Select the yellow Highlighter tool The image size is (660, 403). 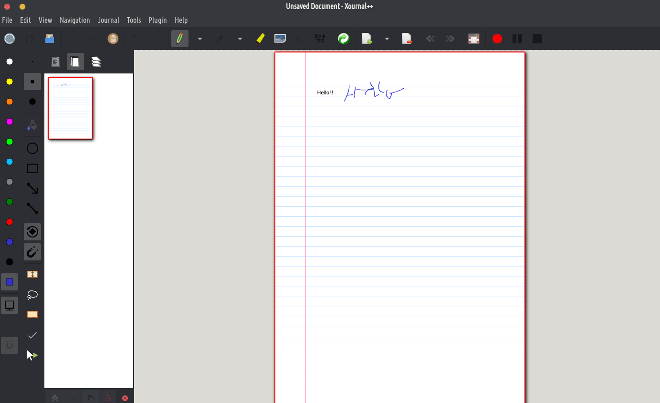coord(260,39)
